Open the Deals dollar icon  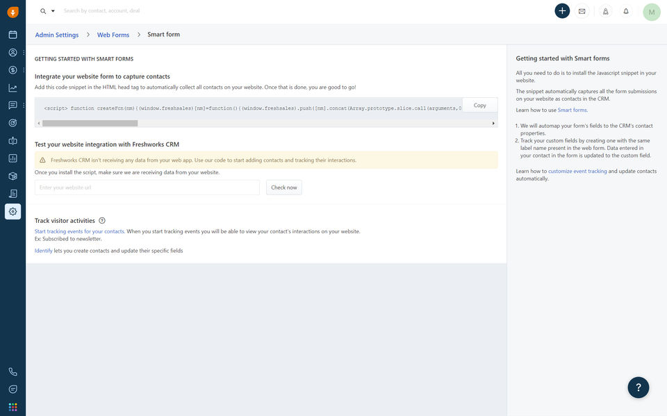(x=13, y=69)
